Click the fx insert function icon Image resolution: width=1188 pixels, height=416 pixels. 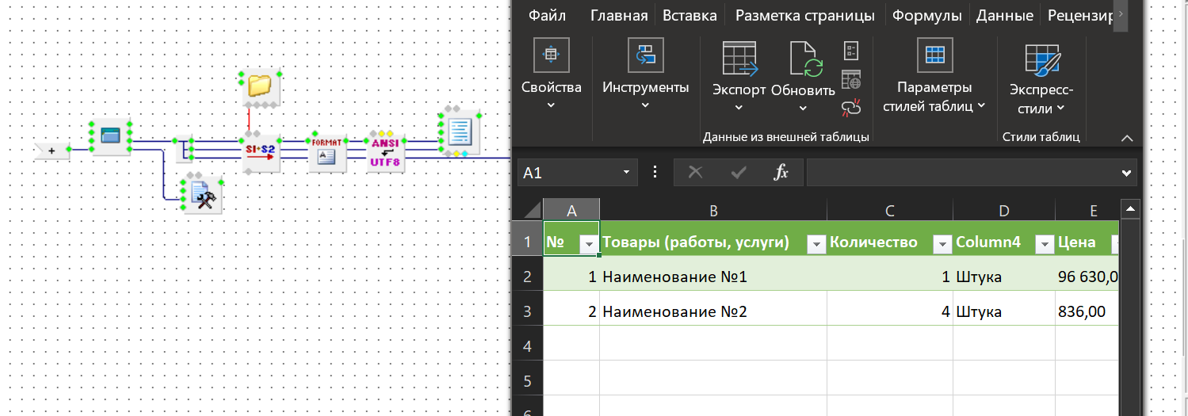tap(781, 172)
